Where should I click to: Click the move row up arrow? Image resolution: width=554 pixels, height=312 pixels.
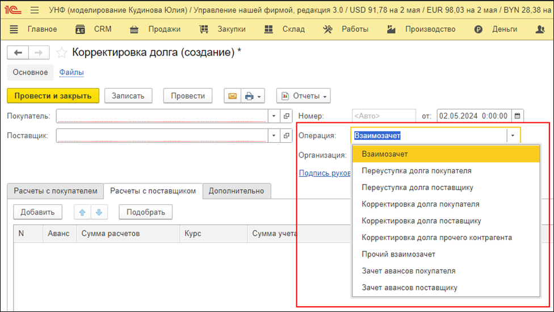click(x=82, y=212)
